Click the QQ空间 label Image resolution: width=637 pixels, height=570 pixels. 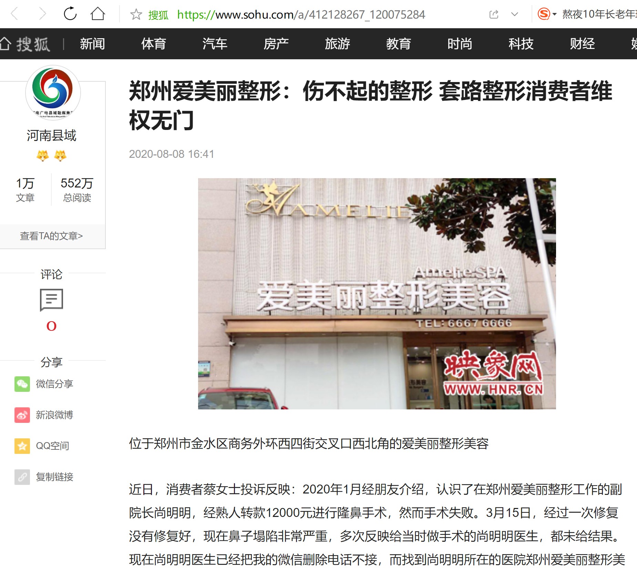coord(52,446)
